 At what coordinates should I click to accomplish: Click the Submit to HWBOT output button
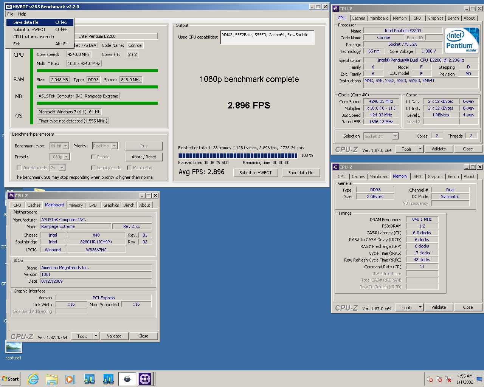point(256,173)
